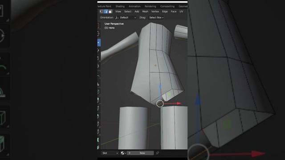
Task: Switch to vertex select mode
Action: point(102,12)
